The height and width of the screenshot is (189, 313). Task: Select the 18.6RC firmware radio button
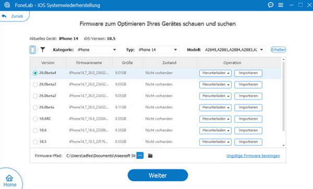point(35,119)
